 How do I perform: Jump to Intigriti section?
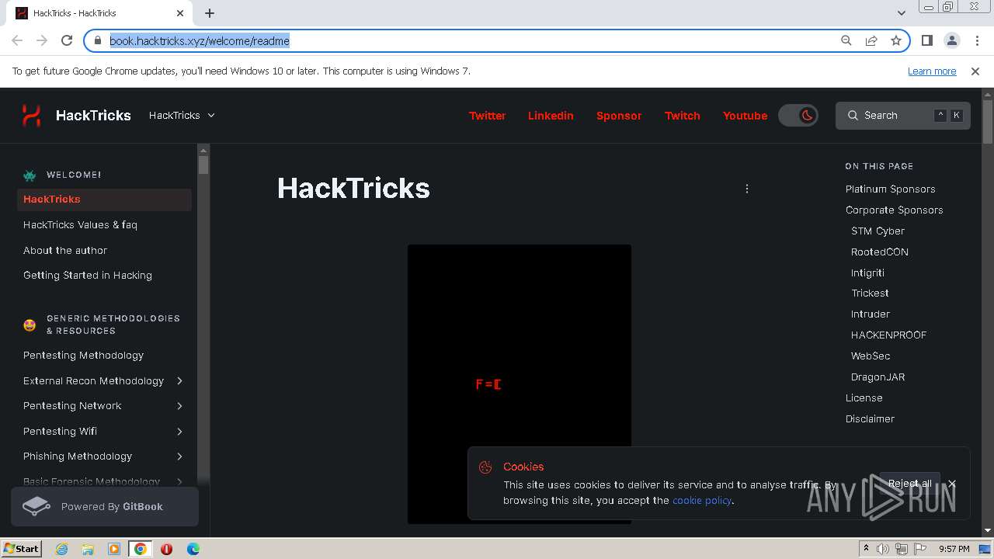(x=867, y=273)
